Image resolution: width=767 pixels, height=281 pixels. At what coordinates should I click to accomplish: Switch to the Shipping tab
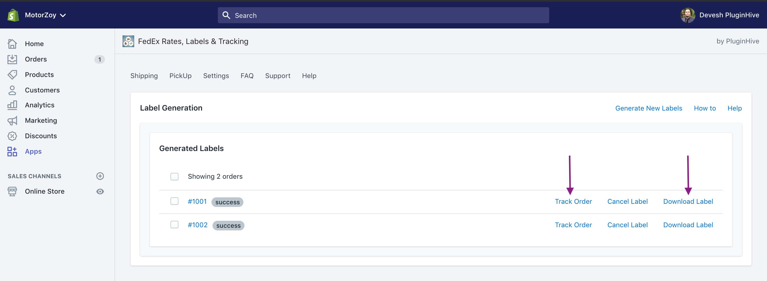(144, 76)
